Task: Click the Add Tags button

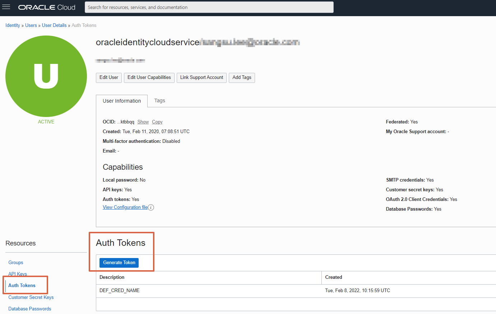Action: (x=242, y=78)
